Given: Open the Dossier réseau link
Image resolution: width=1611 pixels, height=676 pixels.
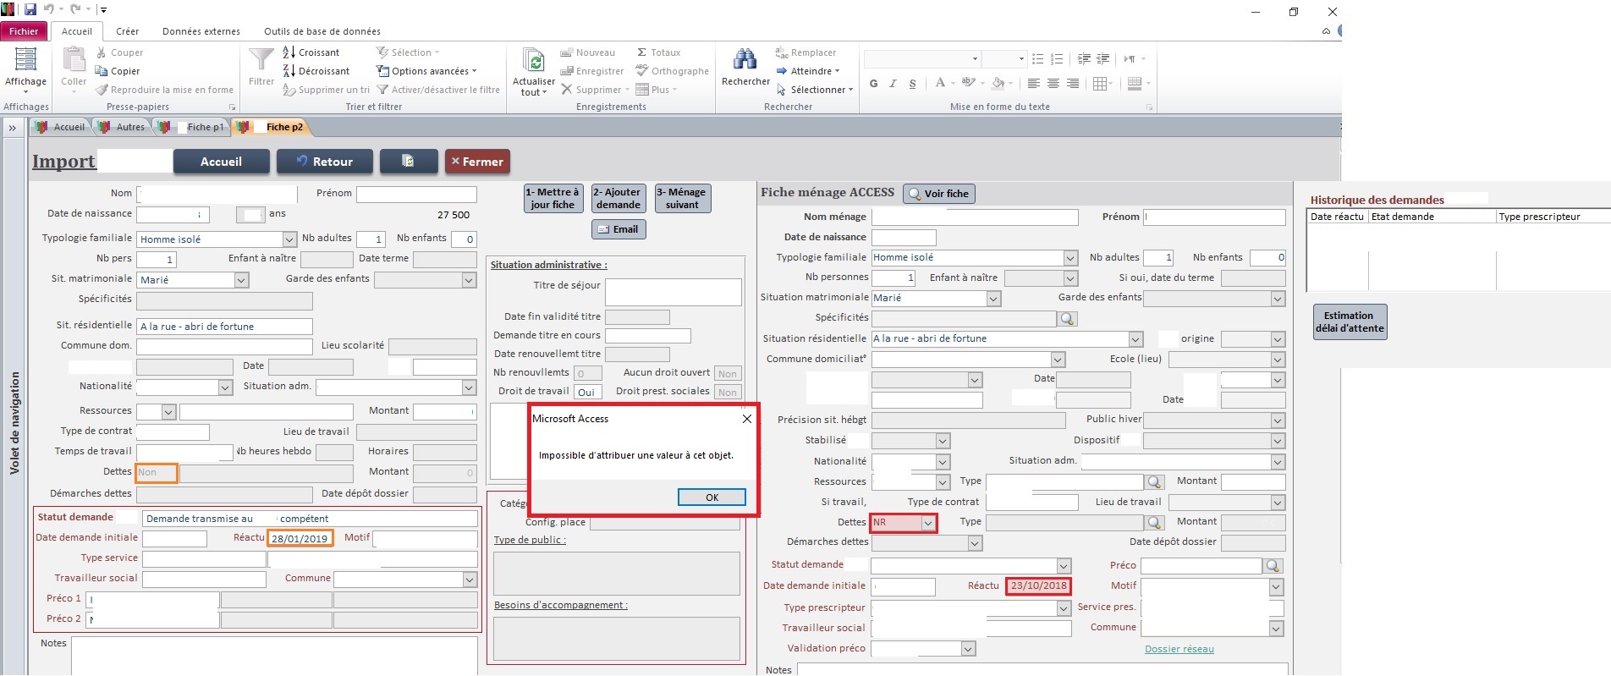Looking at the screenshot, I should 1179,649.
